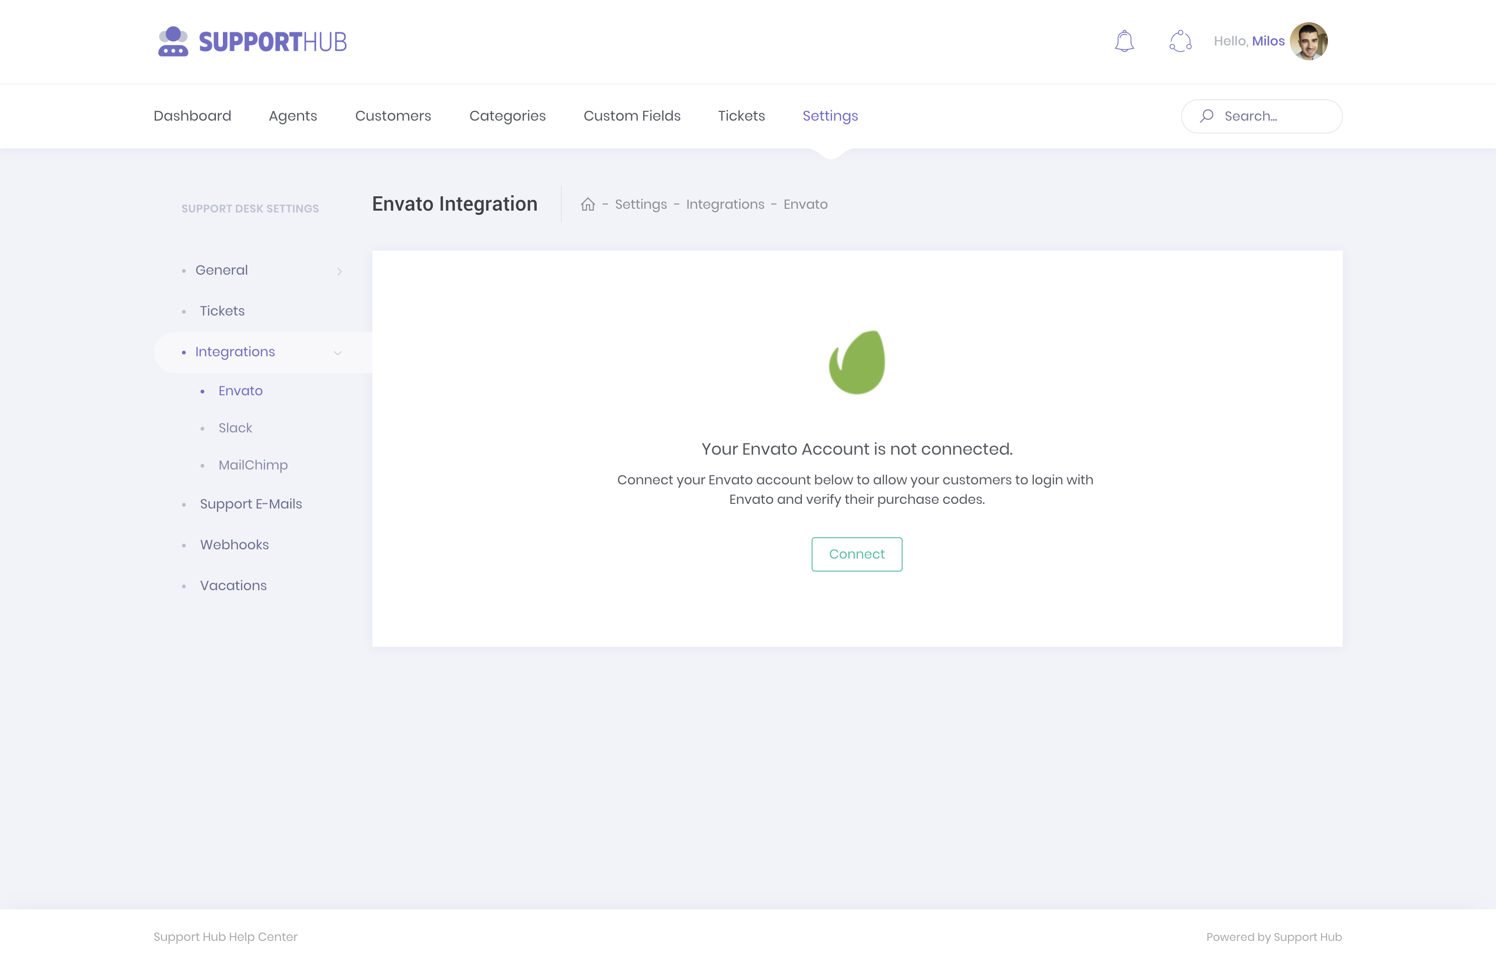1496x965 pixels.
Task: Click the Envato breadcrumb
Action: pyautogui.click(x=806, y=204)
